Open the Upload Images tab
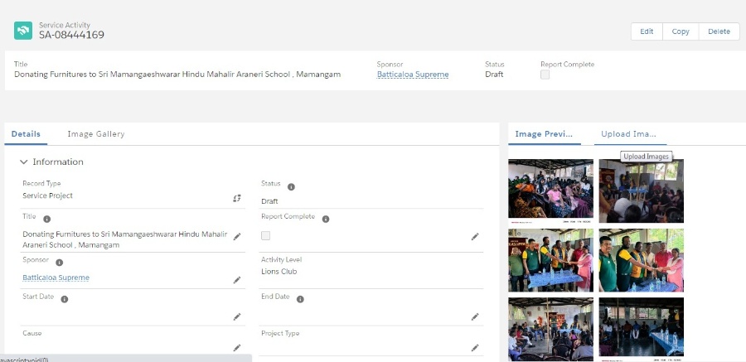746x362 pixels. click(628, 134)
